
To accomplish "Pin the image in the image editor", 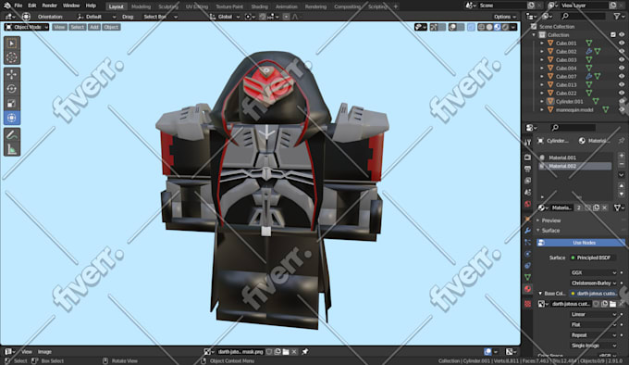I will [305, 352].
